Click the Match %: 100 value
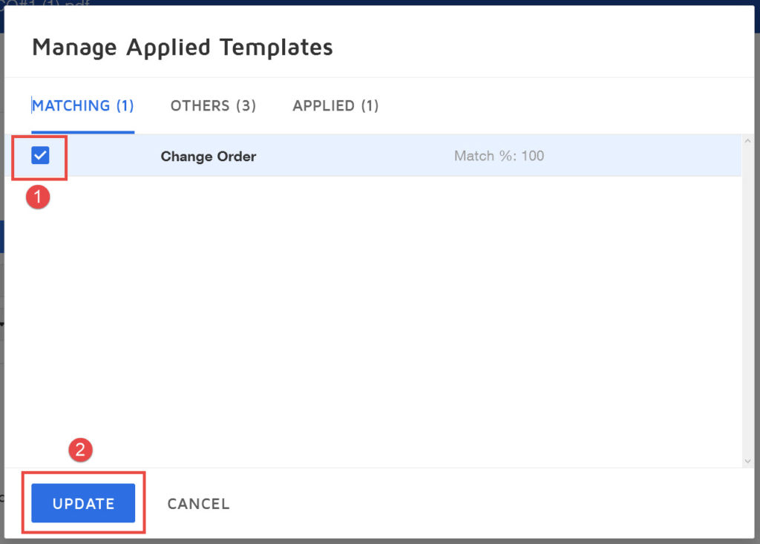 pyautogui.click(x=499, y=156)
